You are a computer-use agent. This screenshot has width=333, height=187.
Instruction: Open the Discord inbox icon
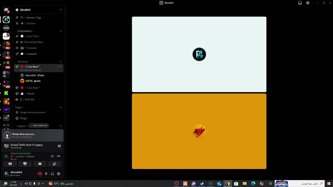click(300, 3)
